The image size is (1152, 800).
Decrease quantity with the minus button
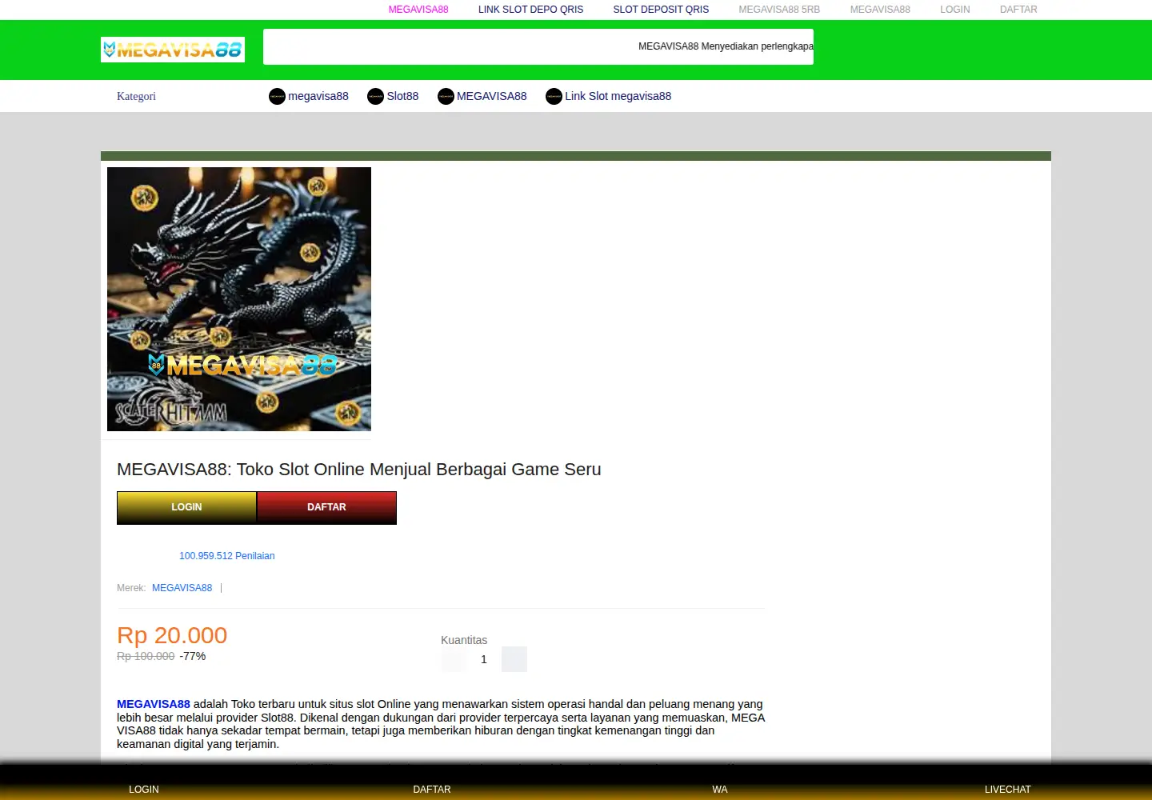(454, 659)
